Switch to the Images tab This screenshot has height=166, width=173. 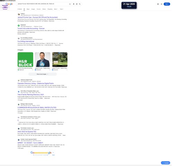point(33,9)
